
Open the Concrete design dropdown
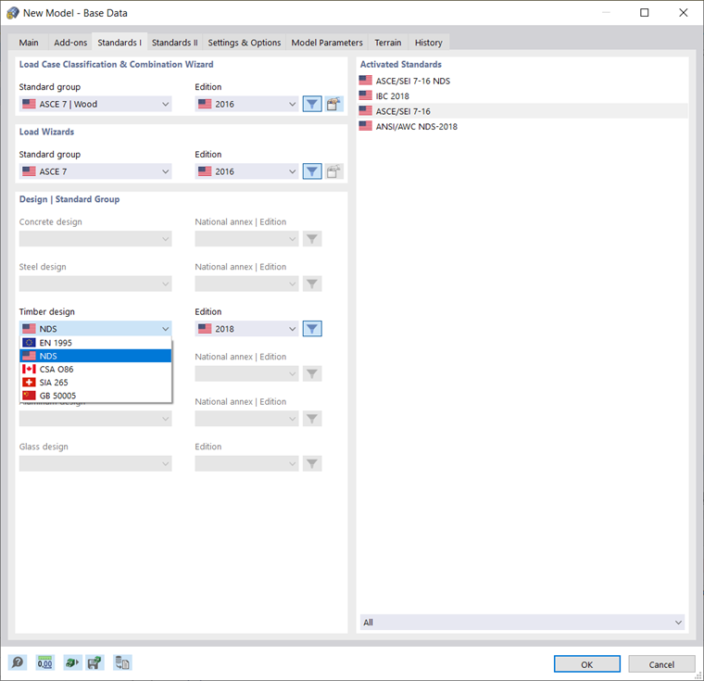(95, 239)
